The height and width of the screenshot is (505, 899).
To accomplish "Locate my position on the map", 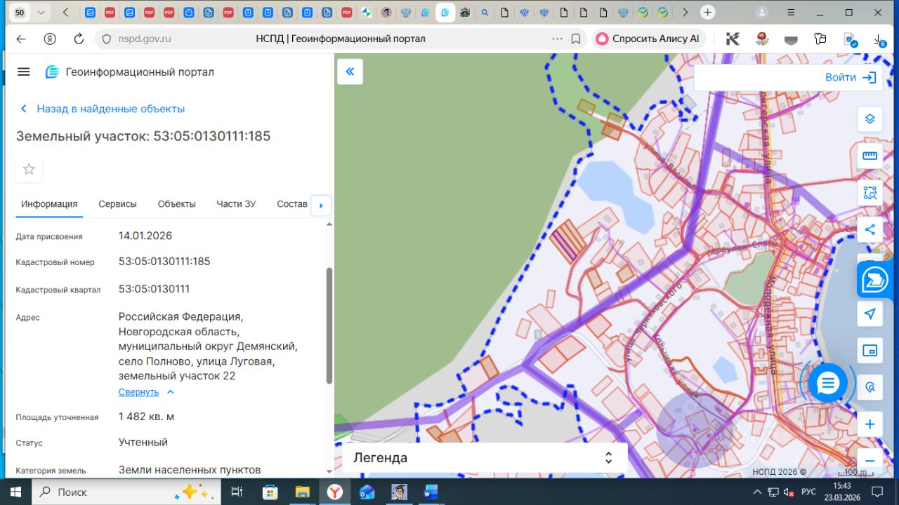I will 870,314.
